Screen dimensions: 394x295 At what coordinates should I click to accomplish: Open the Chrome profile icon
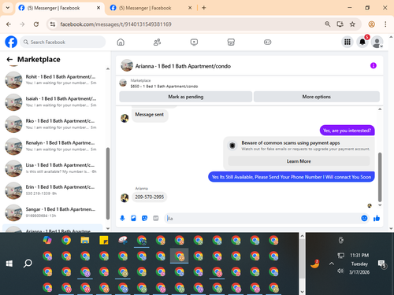click(x=371, y=24)
